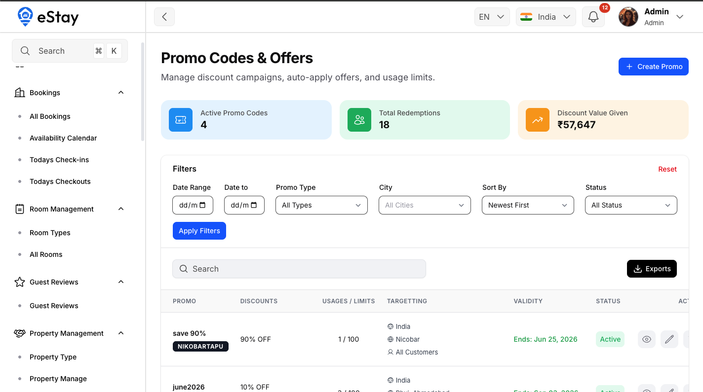The height and width of the screenshot is (392, 703).
Task: Open Property Manage page
Action: click(x=58, y=379)
